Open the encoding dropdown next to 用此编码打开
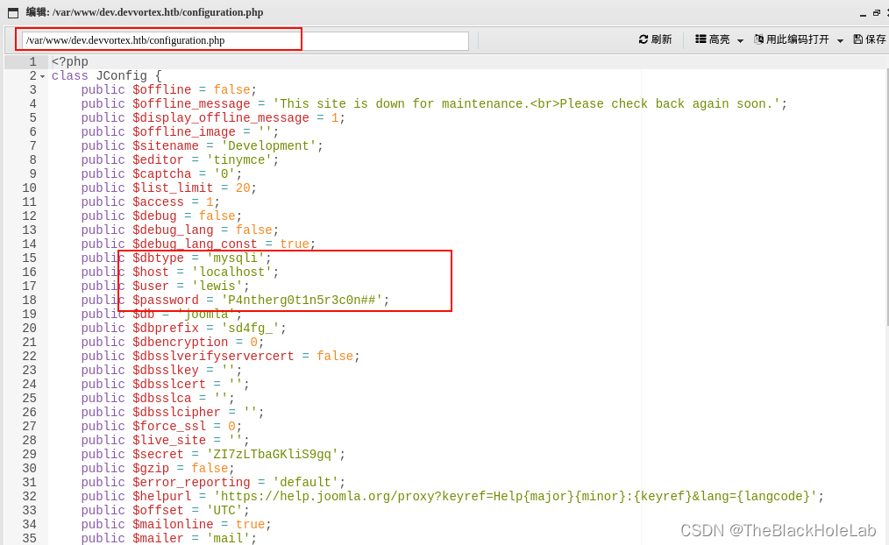The image size is (889, 545). point(840,41)
